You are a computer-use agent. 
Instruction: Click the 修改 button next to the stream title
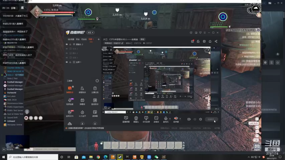(142, 39)
